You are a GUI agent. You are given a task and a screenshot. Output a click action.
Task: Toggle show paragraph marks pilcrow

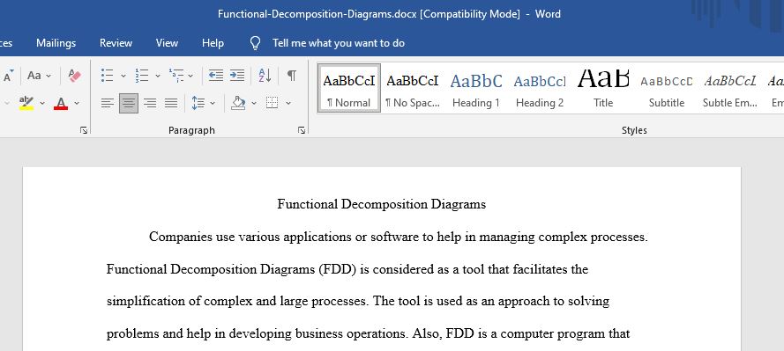[x=292, y=76]
